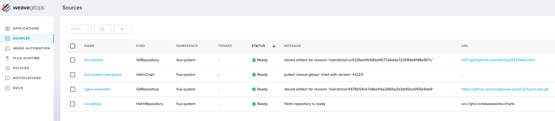Go to Image Automation menu item
Viewport: 555px width, 121px height.
point(31,48)
